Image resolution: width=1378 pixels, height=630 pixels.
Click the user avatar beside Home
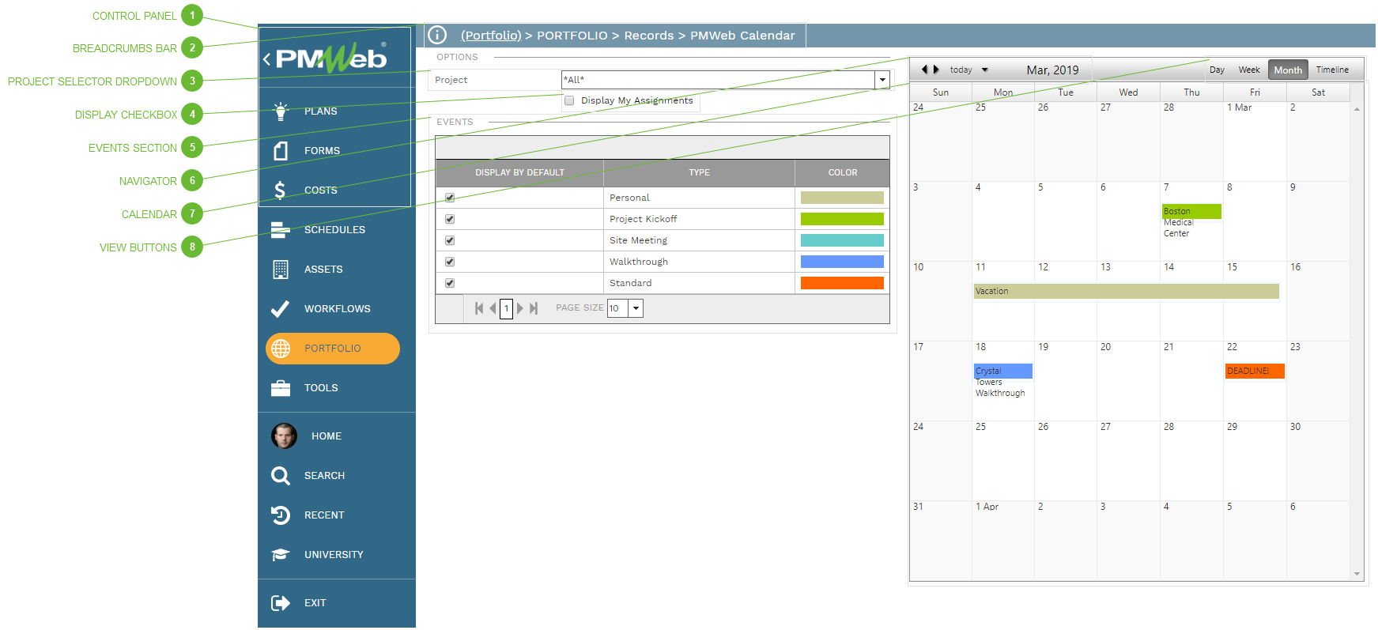click(284, 436)
